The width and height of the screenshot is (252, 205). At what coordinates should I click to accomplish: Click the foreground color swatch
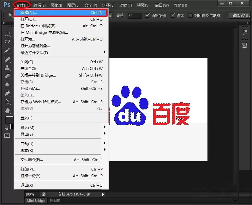(x=9, y=120)
